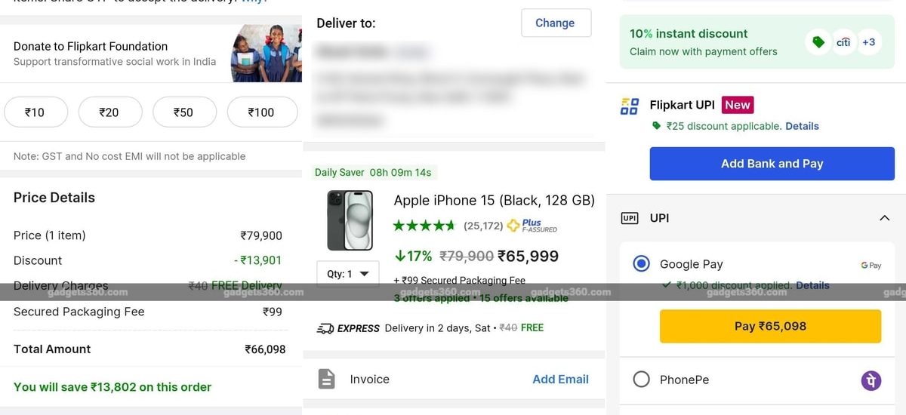Open the Qty quantity dropdown
Image resolution: width=906 pixels, height=415 pixels.
tap(348, 274)
